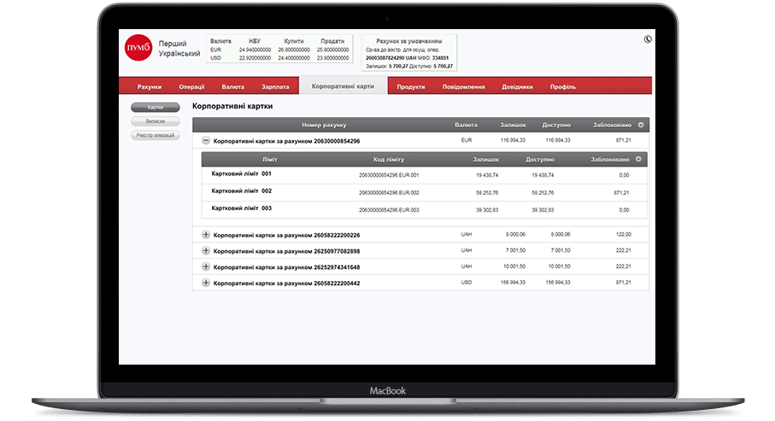
Task: Open the Виписки sidebar button
Action: tap(156, 121)
